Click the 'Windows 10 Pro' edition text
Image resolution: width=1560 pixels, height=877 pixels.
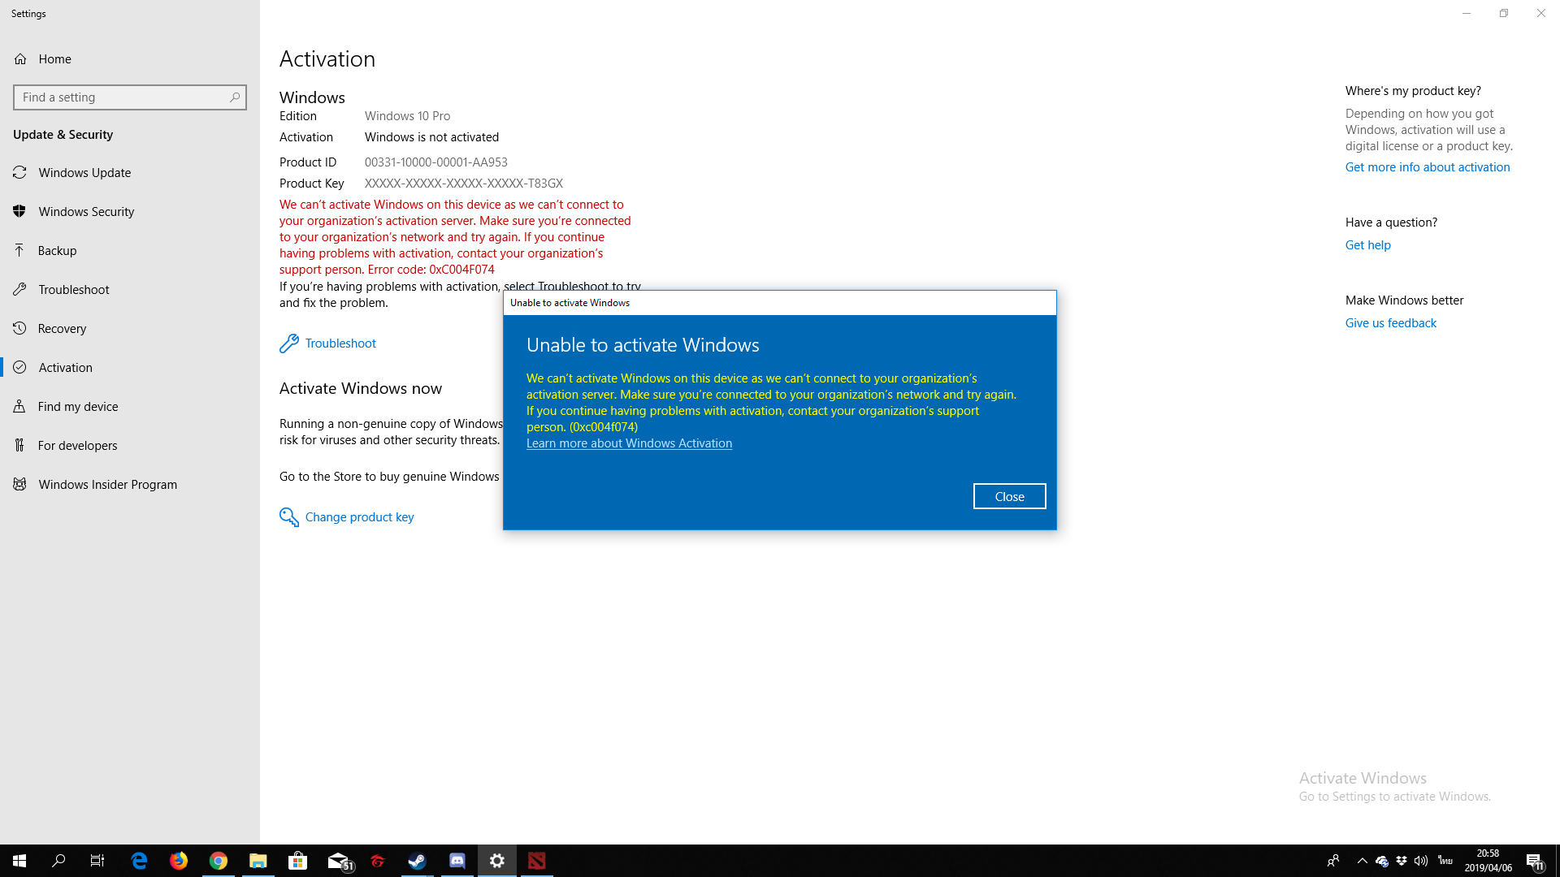coord(407,116)
